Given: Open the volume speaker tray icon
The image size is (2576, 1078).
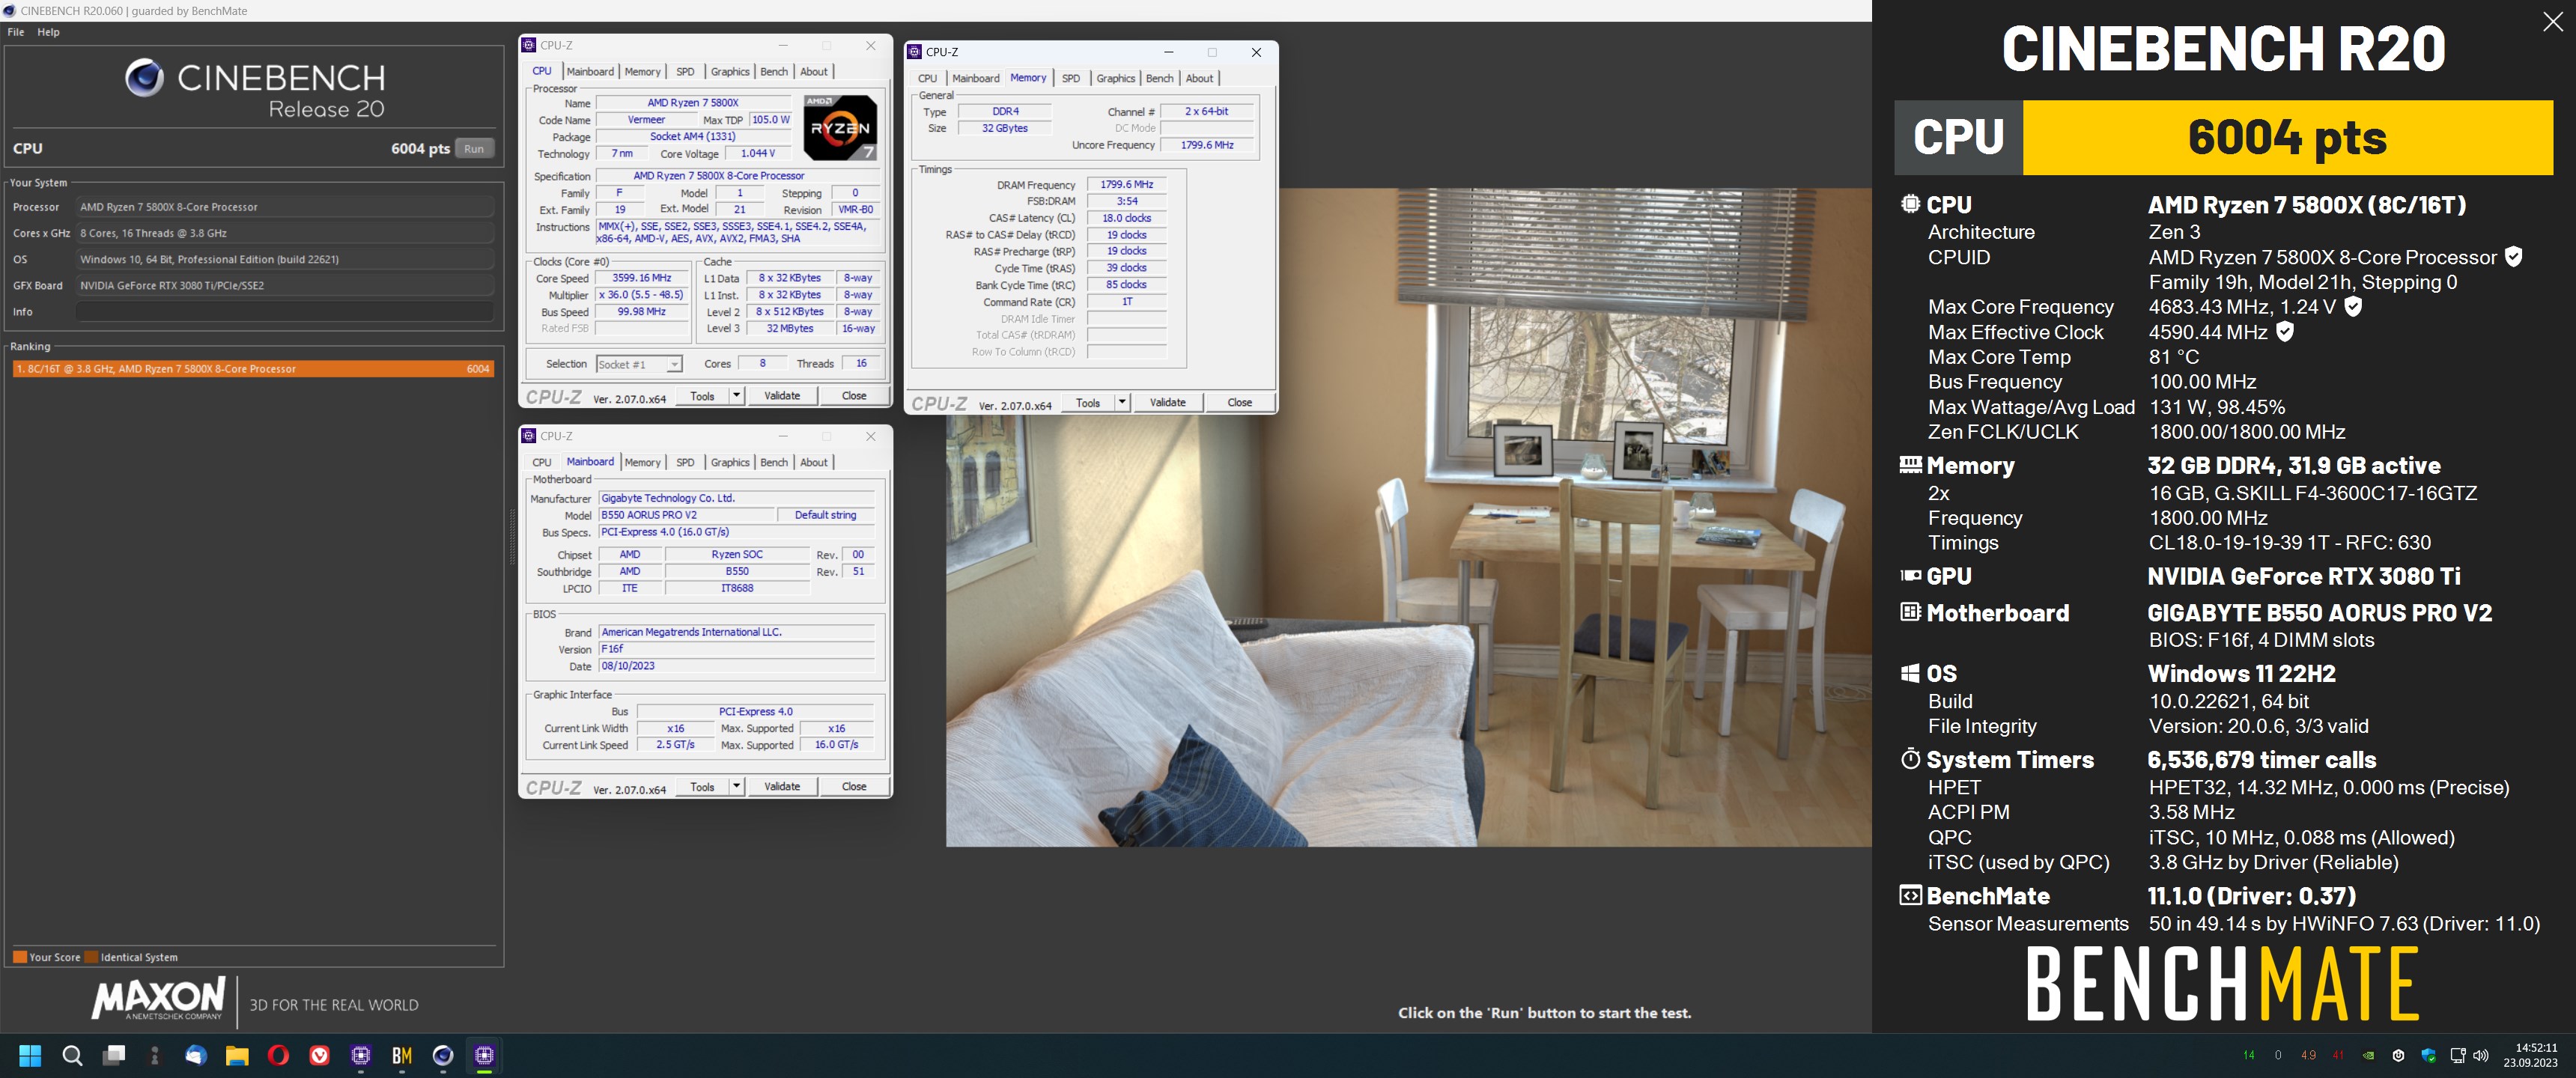Looking at the screenshot, I should [2480, 1055].
